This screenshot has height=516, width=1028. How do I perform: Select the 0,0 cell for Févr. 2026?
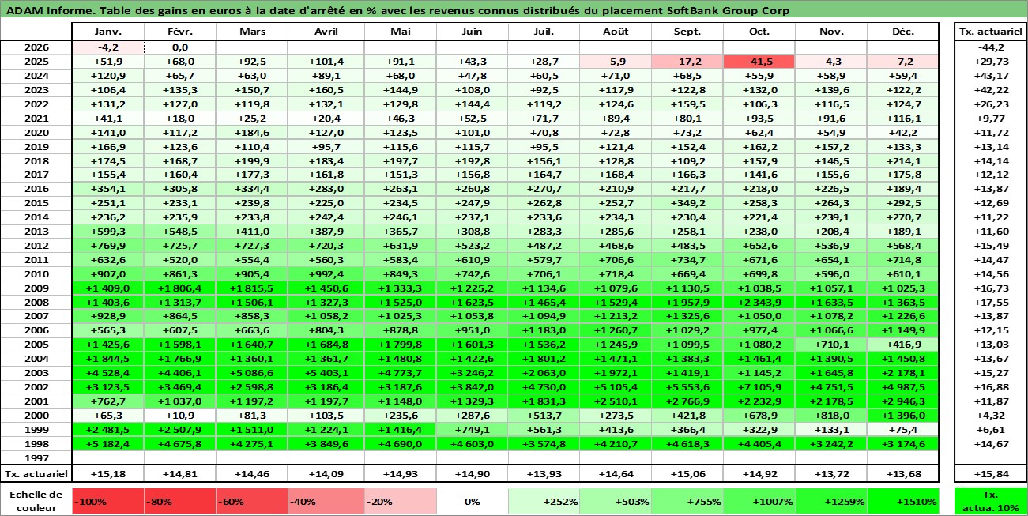click(179, 47)
